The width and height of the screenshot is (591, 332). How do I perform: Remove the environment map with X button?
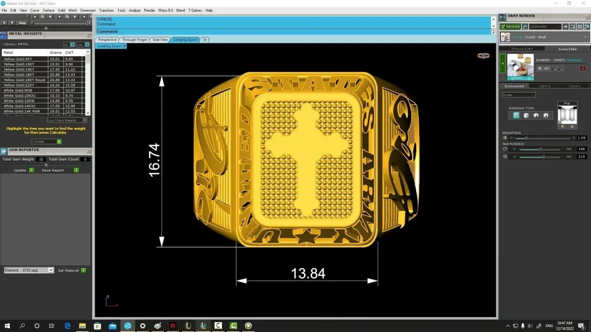(x=572, y=127)
